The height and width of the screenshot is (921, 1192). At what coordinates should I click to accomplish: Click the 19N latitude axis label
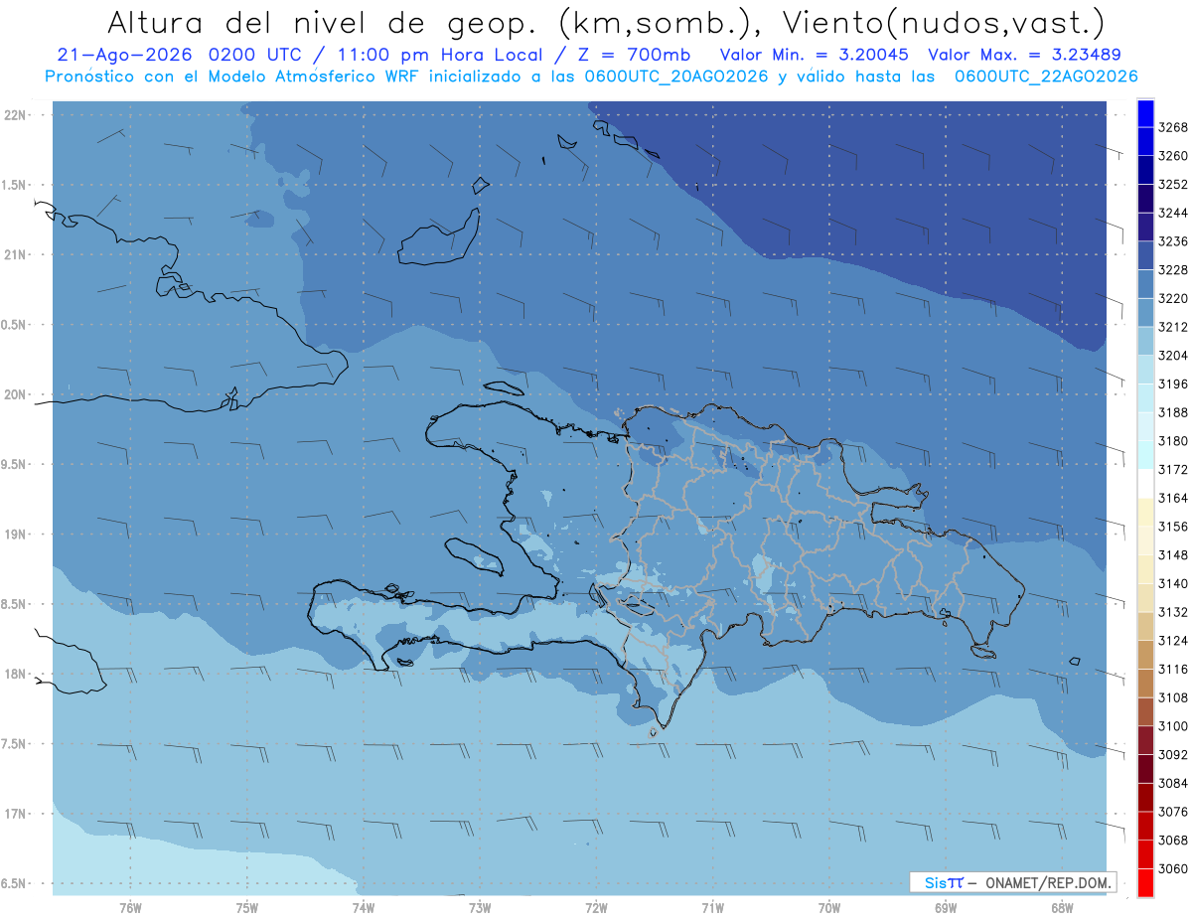click(x=16, y=534)
